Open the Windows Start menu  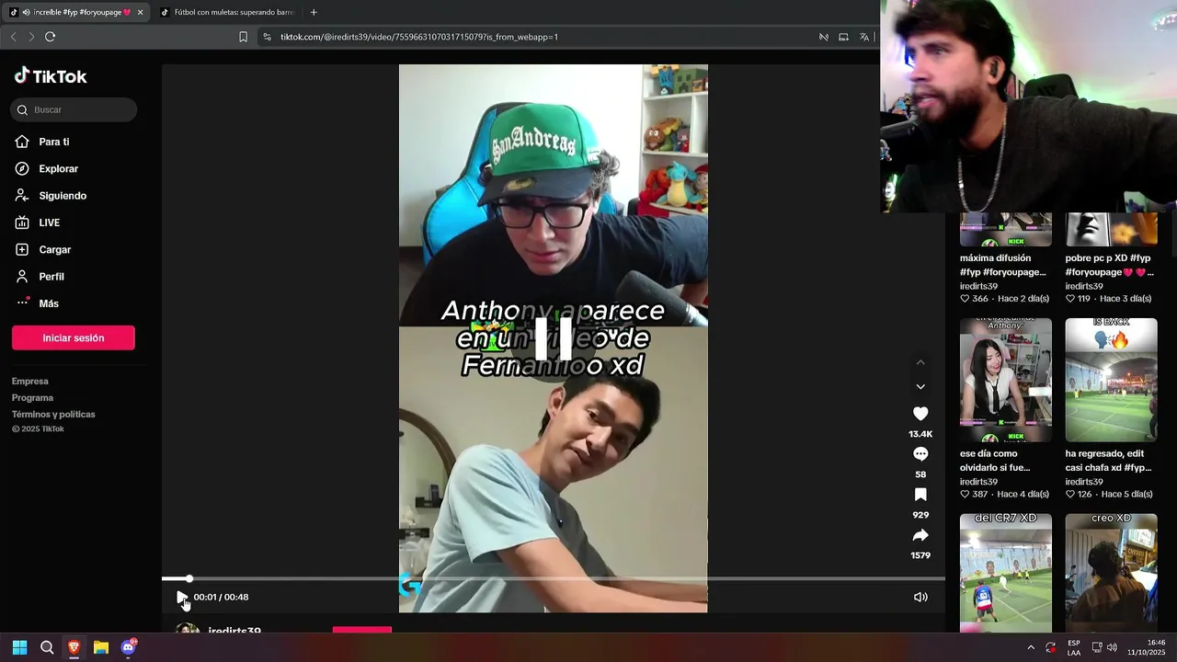point(19,647)
